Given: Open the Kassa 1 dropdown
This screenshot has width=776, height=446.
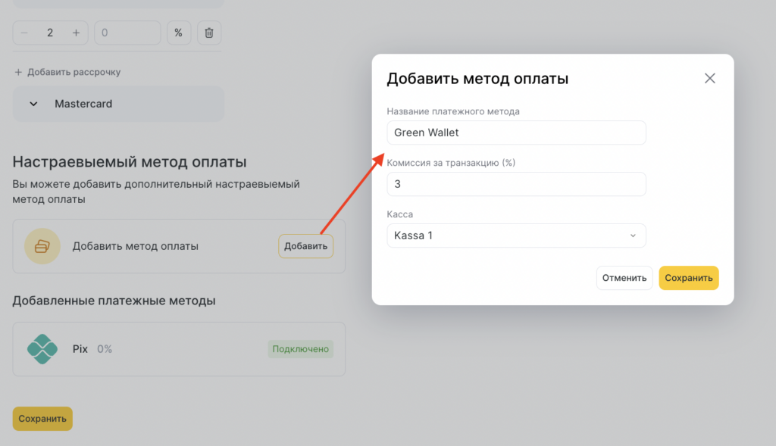Looking at the screenshot, I should (515, 235).
